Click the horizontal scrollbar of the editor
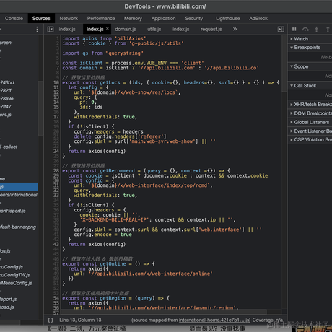The image size is (332, 332). (x=164, y=312)
